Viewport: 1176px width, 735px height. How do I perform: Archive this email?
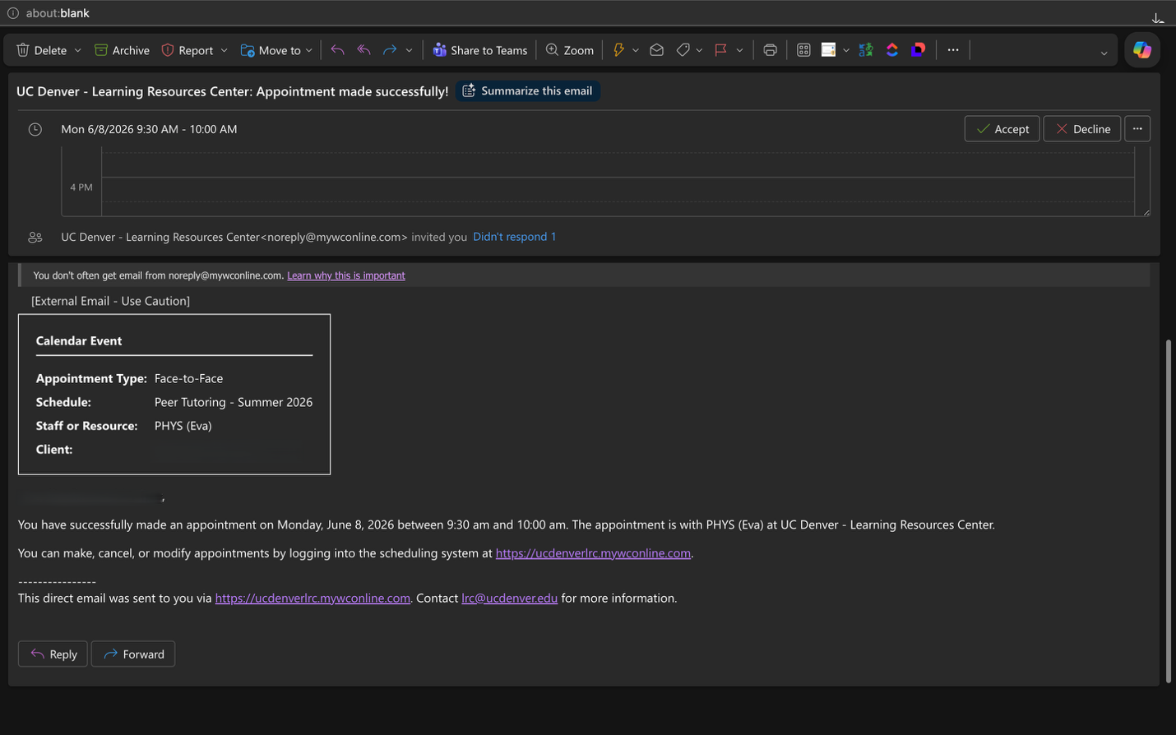[122, 50]
